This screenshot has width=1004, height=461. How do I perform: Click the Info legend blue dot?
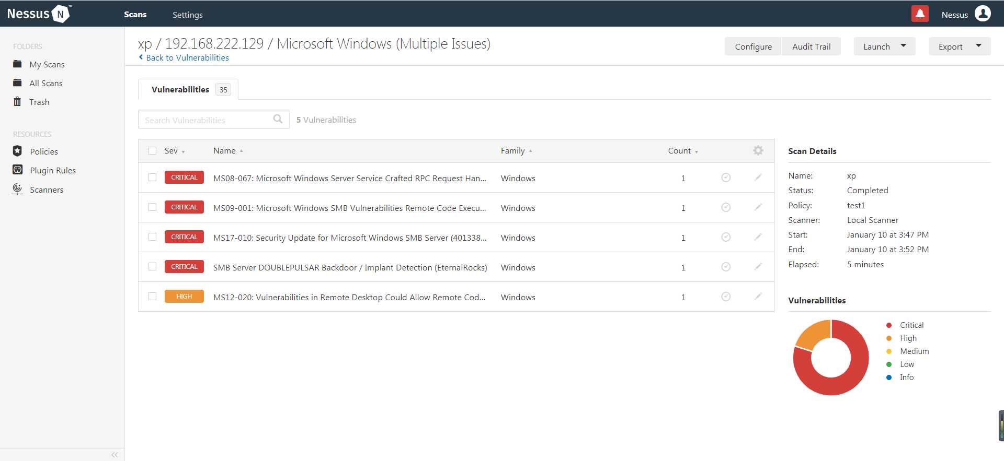(x=889, y=377)
